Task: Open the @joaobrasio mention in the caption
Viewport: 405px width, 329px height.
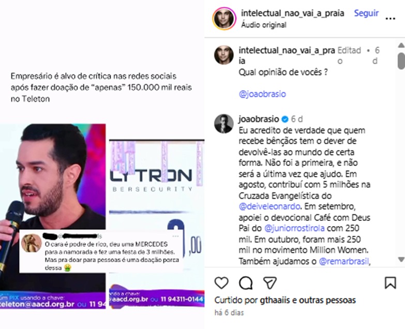Action: pyautogui.click(x=262, y=94)
